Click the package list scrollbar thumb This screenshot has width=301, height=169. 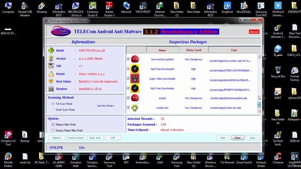[259, 105]
